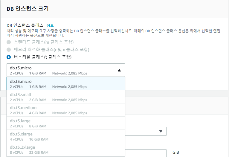Viewport: 229px width, 157px height.
Task: Select the standard class (m class) radio option
Action: [9, 42]
